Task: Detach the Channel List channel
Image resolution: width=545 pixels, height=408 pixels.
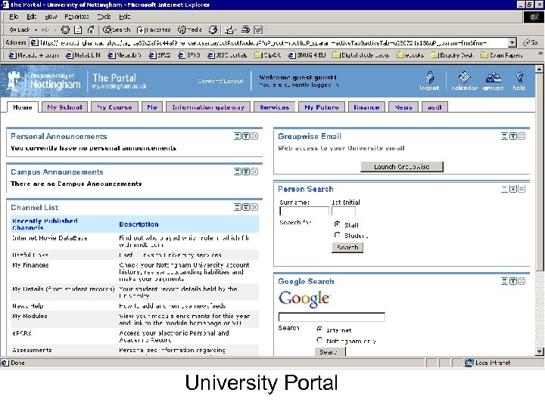Action: [x=246, y=207]
